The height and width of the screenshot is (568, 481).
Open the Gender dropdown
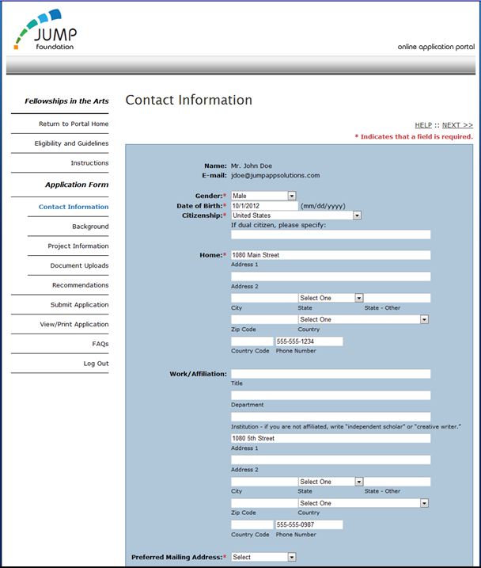[x=263, y=196]
